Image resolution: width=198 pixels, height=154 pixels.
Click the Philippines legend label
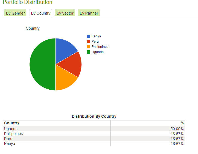tap(100, 47)
